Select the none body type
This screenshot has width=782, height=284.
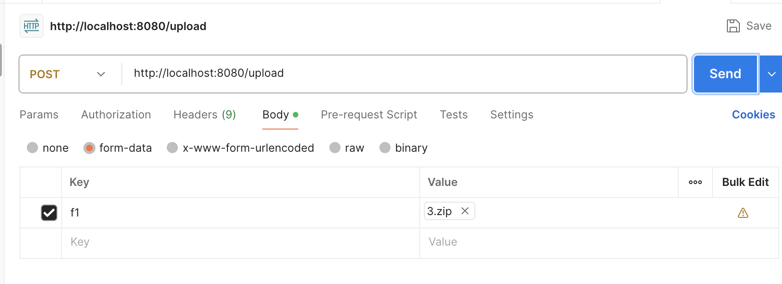32,148
